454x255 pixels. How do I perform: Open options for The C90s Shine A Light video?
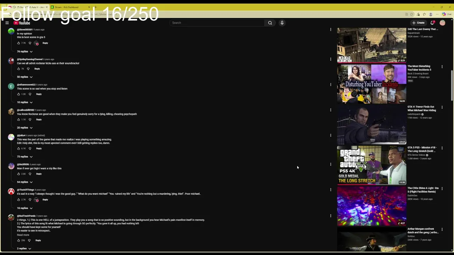pos(442,189)
